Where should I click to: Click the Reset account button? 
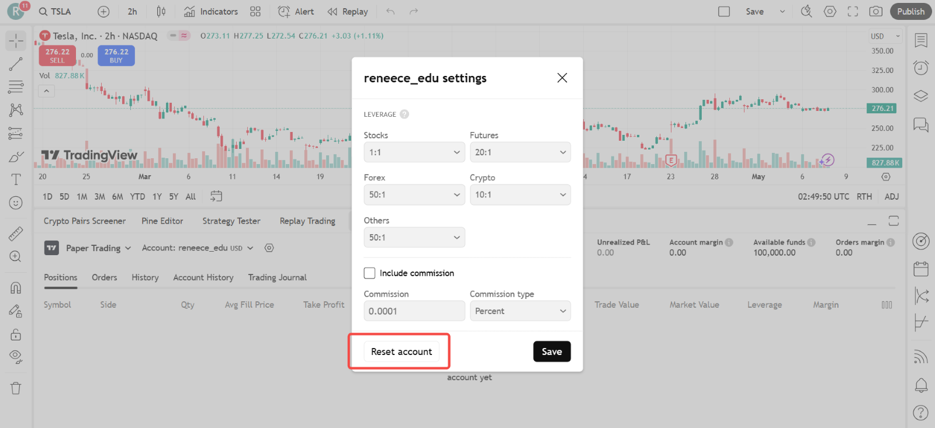coord(401,352)
